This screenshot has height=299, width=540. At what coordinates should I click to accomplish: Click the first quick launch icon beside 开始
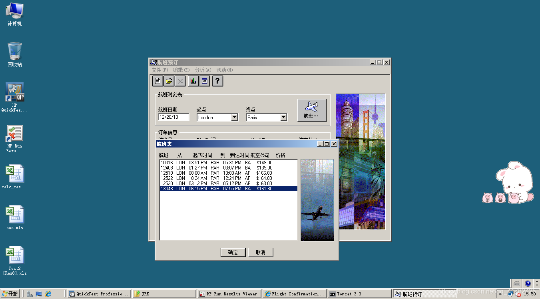[30, 294]
